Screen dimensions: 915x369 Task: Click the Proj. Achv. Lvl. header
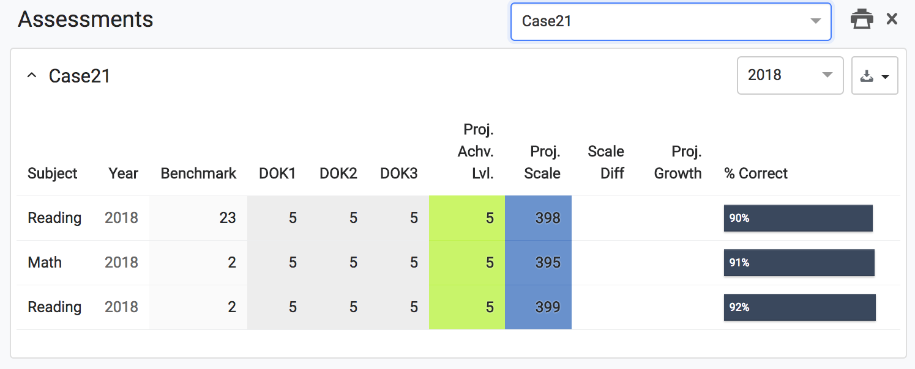[476, 152]
